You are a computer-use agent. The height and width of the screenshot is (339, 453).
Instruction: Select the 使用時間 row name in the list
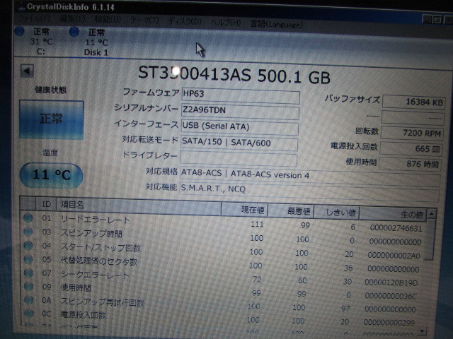(x=76, y=287)
